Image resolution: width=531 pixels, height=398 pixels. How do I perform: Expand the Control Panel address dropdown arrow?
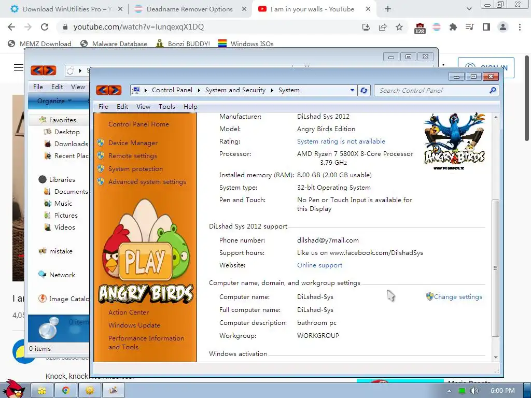[x=352, y=90]
